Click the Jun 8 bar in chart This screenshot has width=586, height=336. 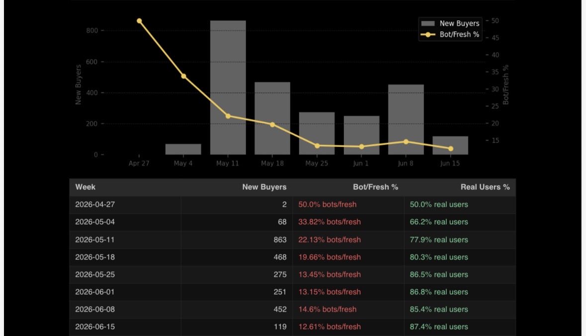click(x=406, y=120)
